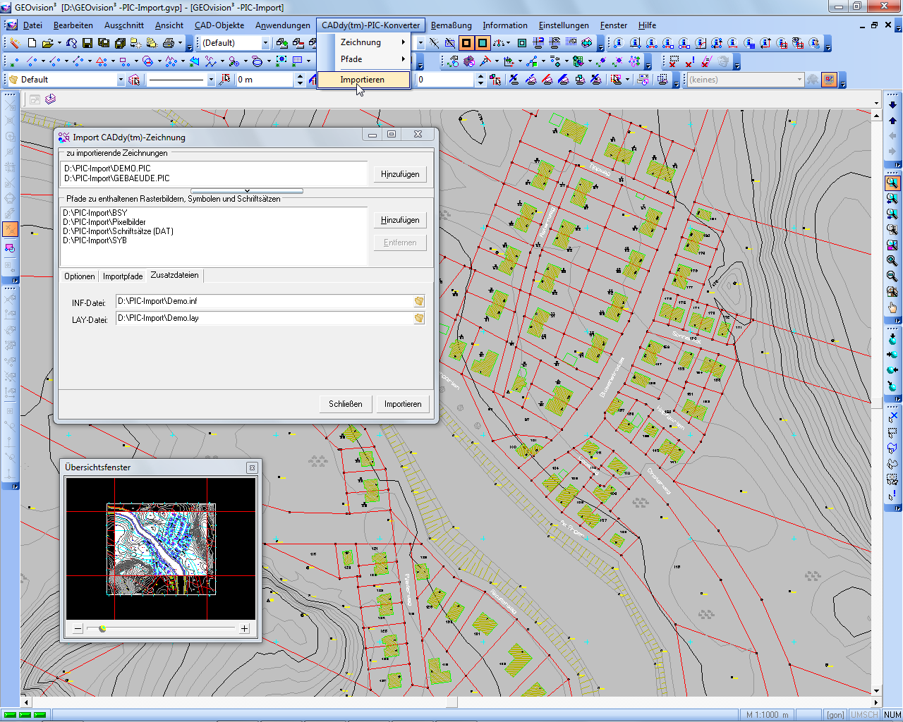The height and width of the screenshot is (722, 903).
Task: Click Hinzufügen next to the drawings list
Action: [x=400, y=174]
